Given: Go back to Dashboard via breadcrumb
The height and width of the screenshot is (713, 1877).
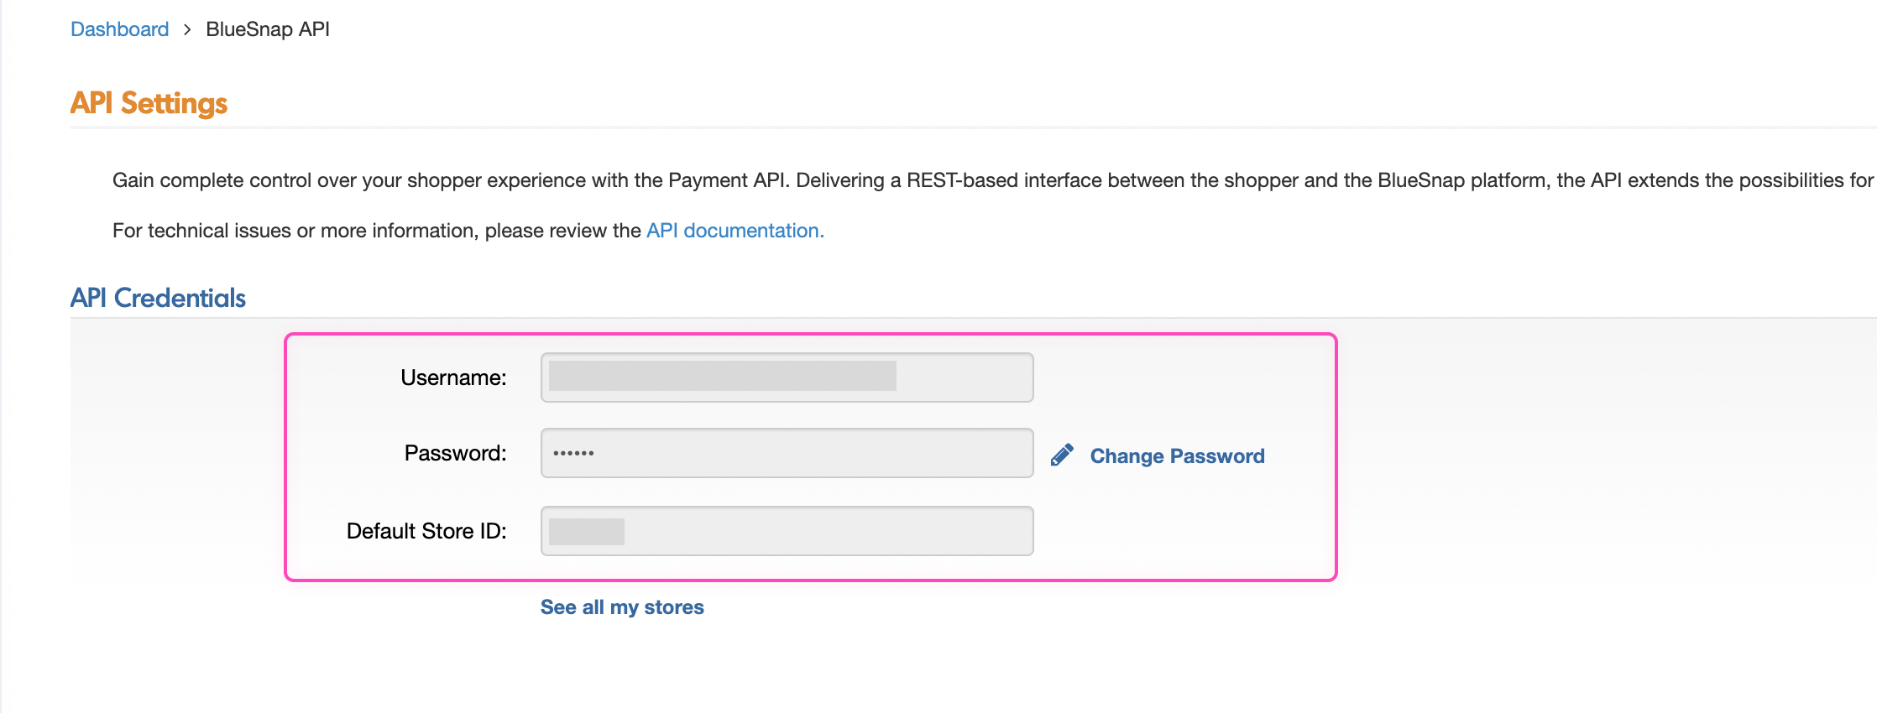Looking at the screenshot, I should pyautogui.click(x=119, y=29).
